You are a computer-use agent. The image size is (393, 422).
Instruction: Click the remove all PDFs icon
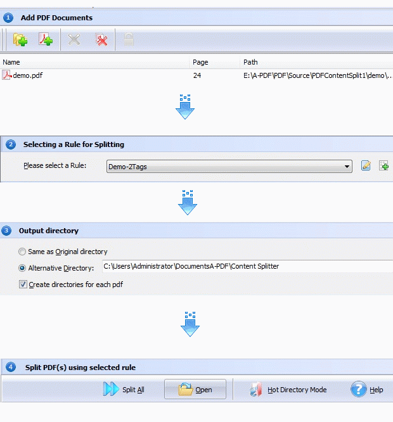coord(101,39)
